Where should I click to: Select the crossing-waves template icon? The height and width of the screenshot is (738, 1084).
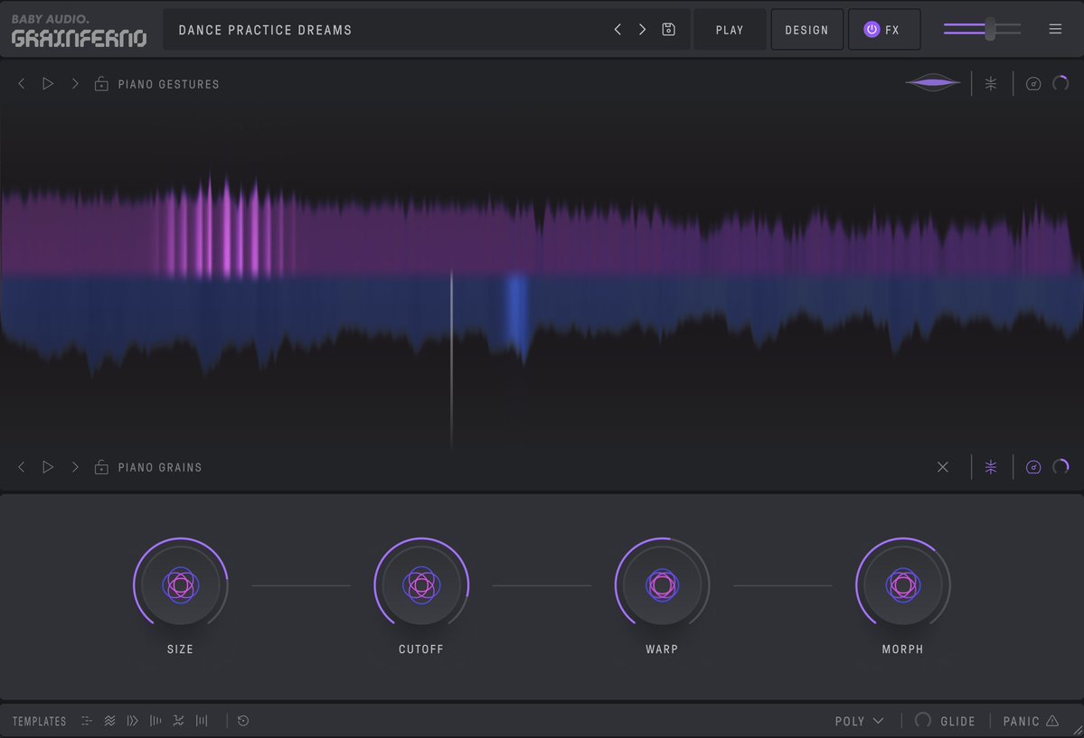tap(178, 721)
